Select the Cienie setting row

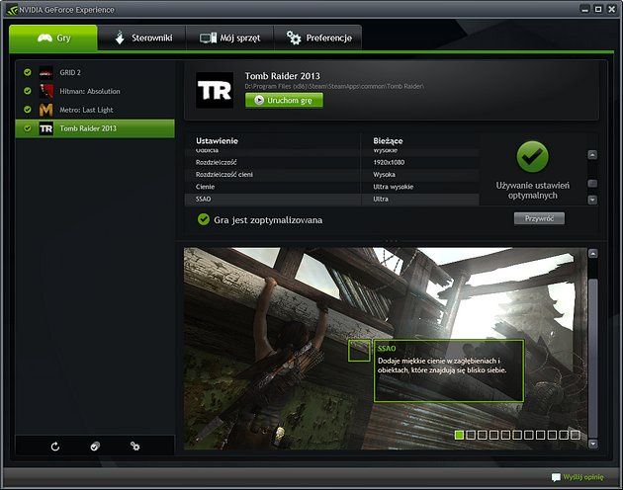pos(331,187)
